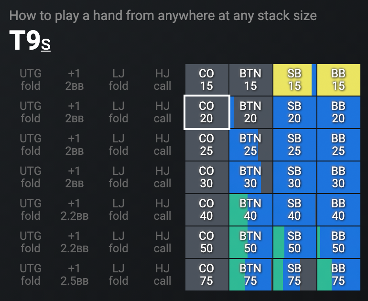The width and height of the screenshot is (368, 301).
Task: Select the BTN 40 cell
Action: (x=250, y=210)
